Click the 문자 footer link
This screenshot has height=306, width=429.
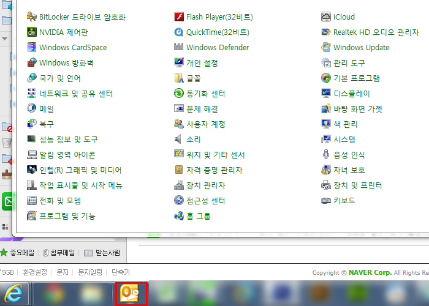[x=63, y=272]
